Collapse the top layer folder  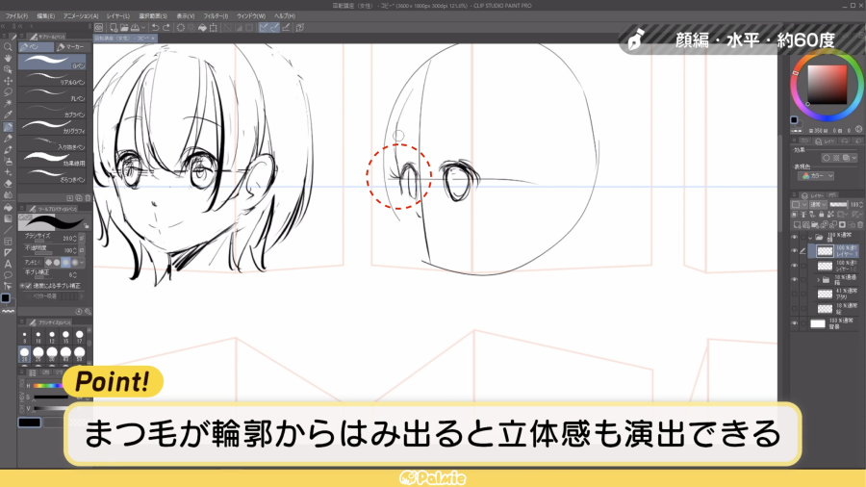coord(810,238)
